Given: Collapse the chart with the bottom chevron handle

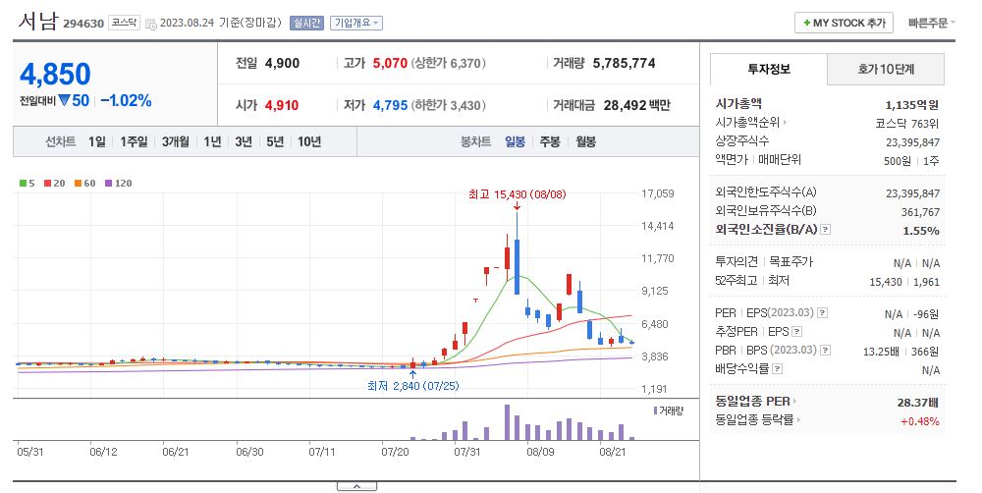Looking at the screenshot, I should [x=356, y=486].
